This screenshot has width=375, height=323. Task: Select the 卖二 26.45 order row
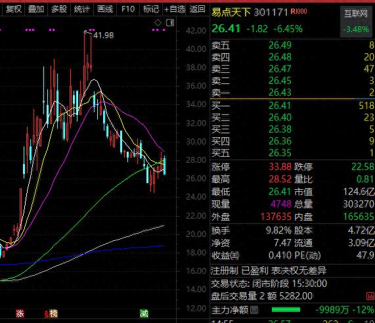pos(292,81)
